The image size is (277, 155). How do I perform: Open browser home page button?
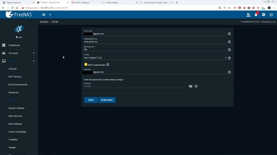(17, 8)
